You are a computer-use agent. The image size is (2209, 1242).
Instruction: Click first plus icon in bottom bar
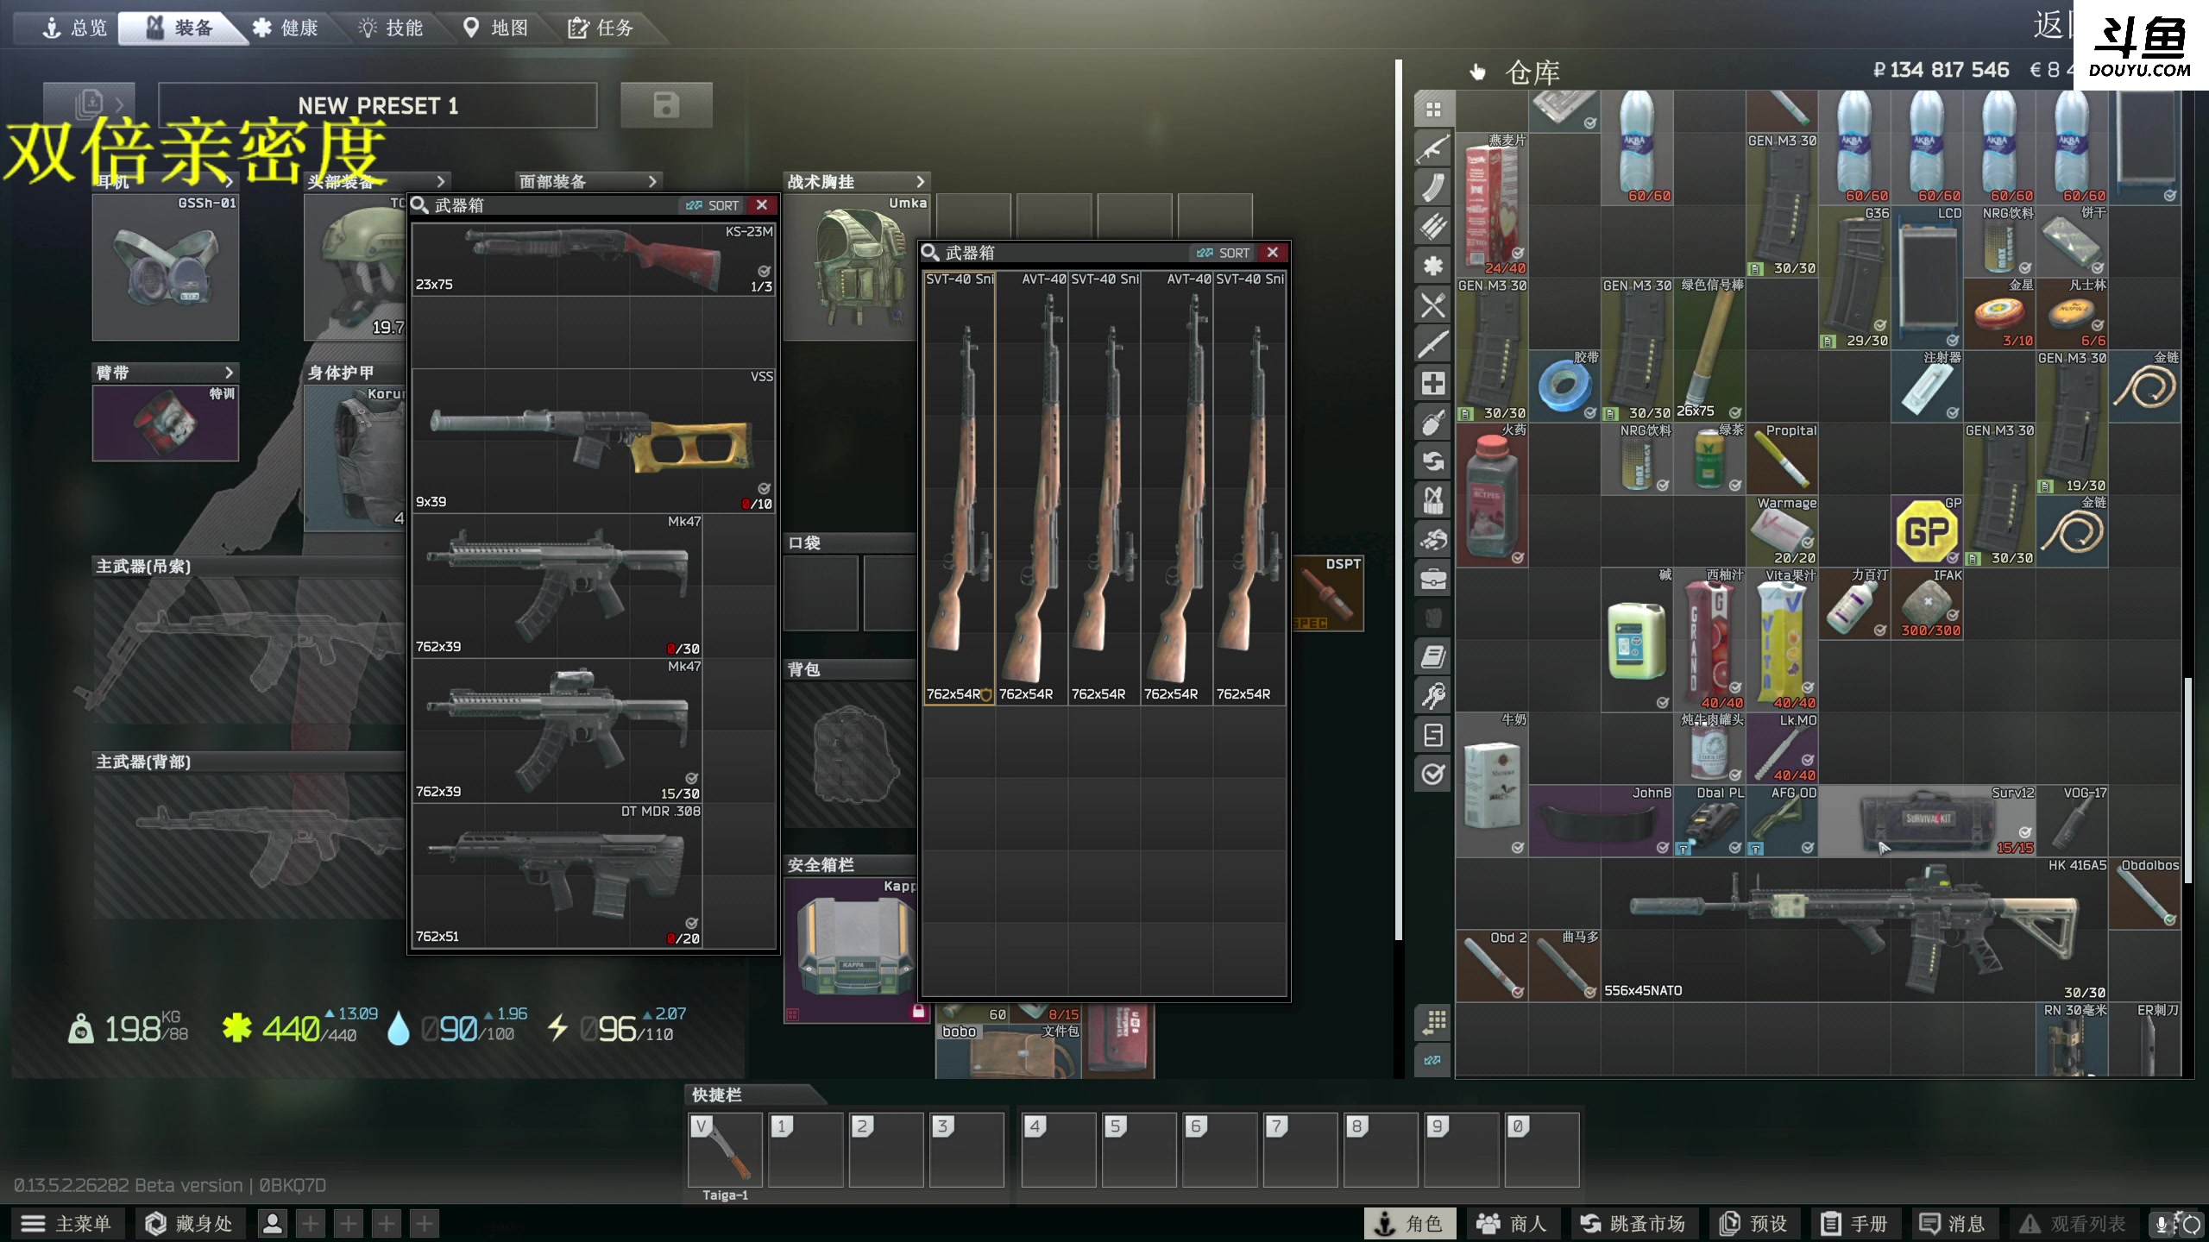(x=311, y=1223)
